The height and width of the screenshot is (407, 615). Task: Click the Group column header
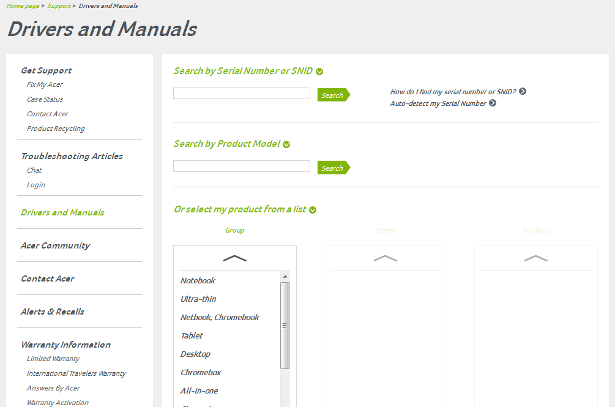click(x=234, y=231)
